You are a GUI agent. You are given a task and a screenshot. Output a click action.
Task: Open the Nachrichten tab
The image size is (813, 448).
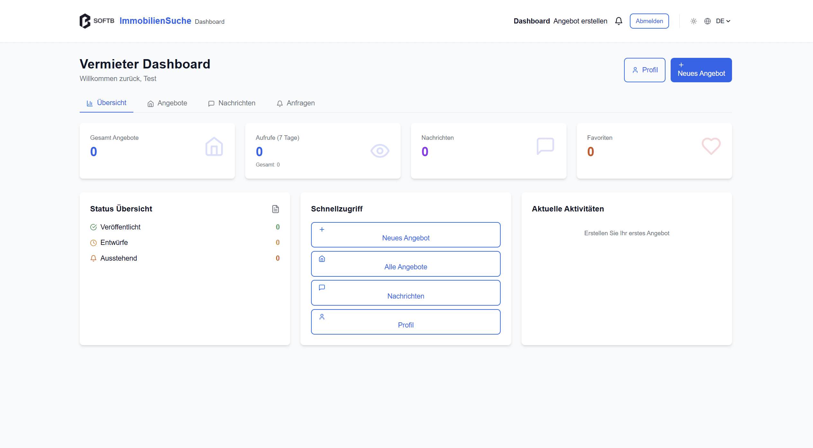232,103
